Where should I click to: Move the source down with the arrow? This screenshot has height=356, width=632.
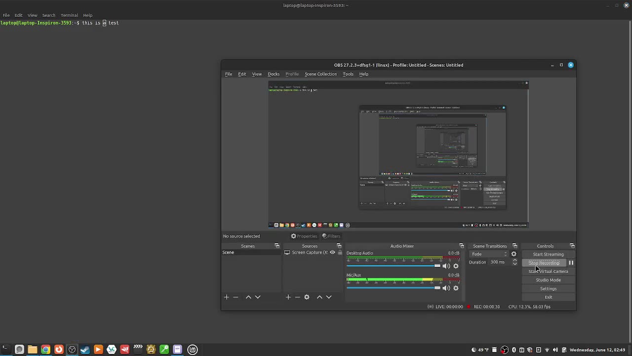click(329, 297)
